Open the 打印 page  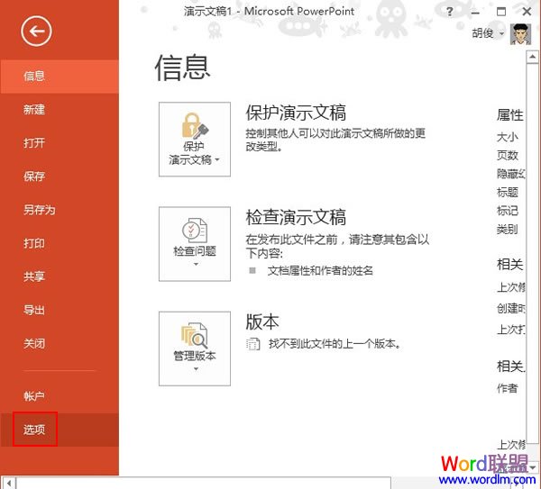click(x=60, y=243)
